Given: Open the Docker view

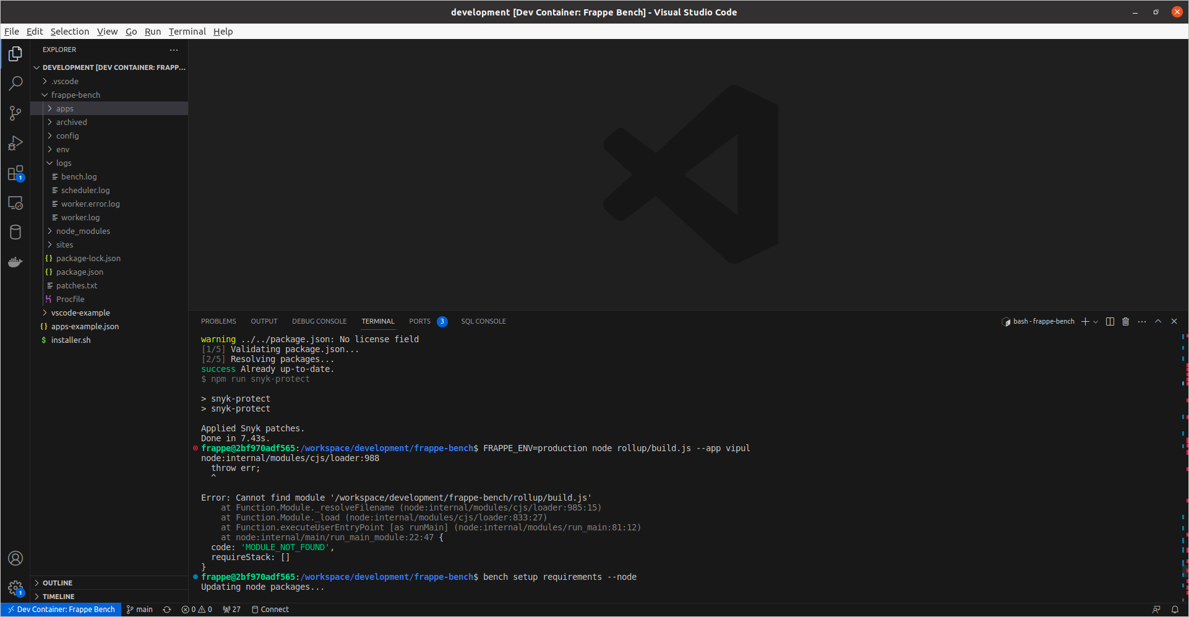Looking at the screenshot, I should pos(15,262).
